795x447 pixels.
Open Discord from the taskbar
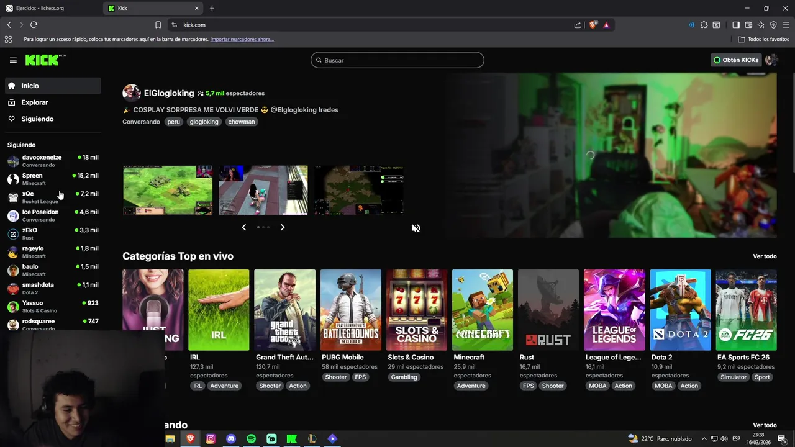pos(231,438)
